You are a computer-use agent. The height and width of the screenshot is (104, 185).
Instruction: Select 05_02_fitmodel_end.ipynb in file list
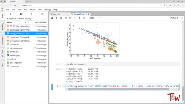pyautogui.click(x=27, y=26)
